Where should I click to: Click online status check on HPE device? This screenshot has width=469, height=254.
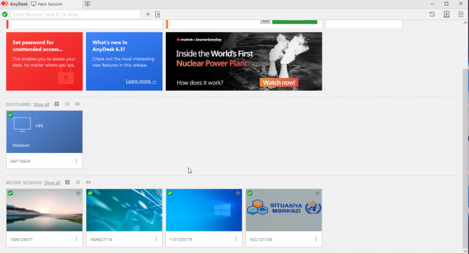tap(10, 115)
